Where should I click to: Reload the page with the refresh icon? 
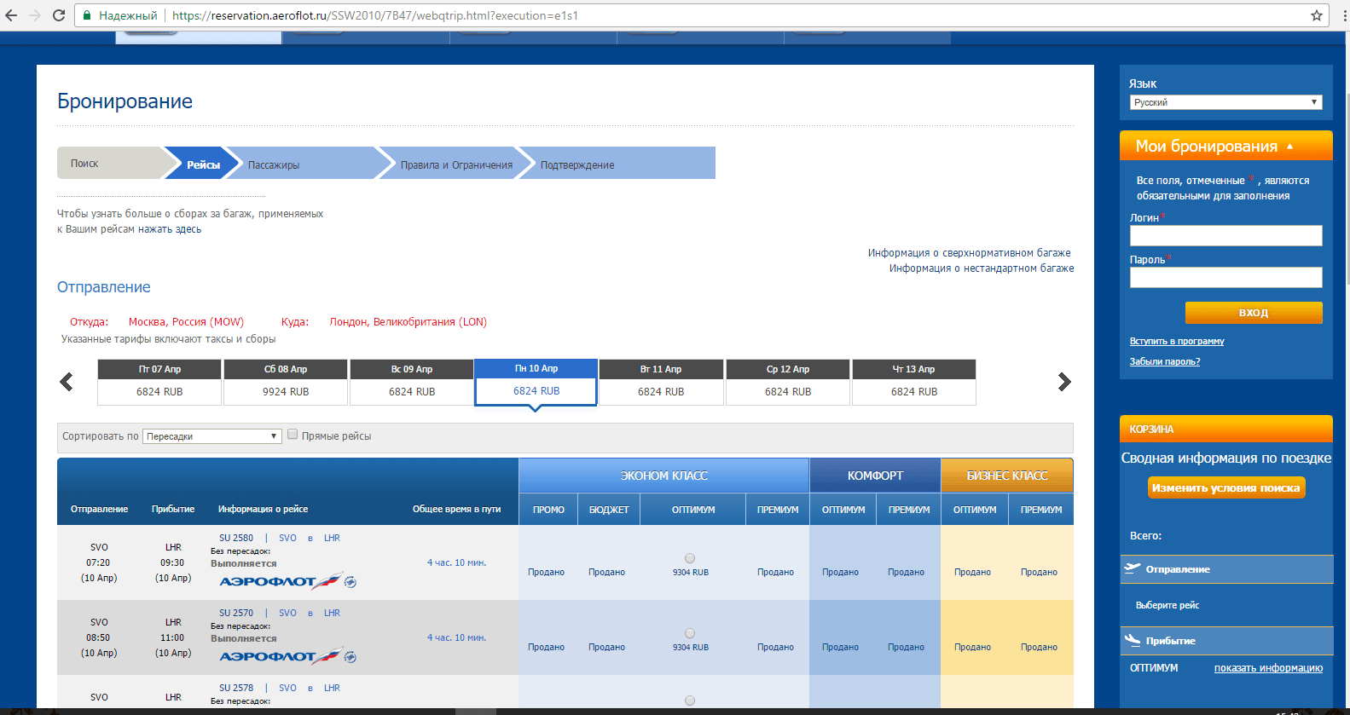click(x=59, y=15)
